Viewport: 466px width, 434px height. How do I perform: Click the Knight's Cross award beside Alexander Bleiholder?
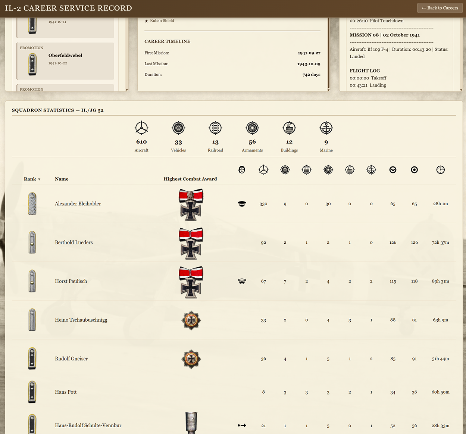click(191, 204)
